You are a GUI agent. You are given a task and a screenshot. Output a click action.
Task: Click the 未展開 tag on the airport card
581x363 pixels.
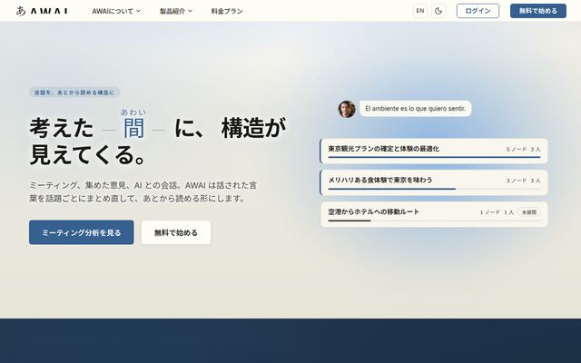(x=529, y=212)
